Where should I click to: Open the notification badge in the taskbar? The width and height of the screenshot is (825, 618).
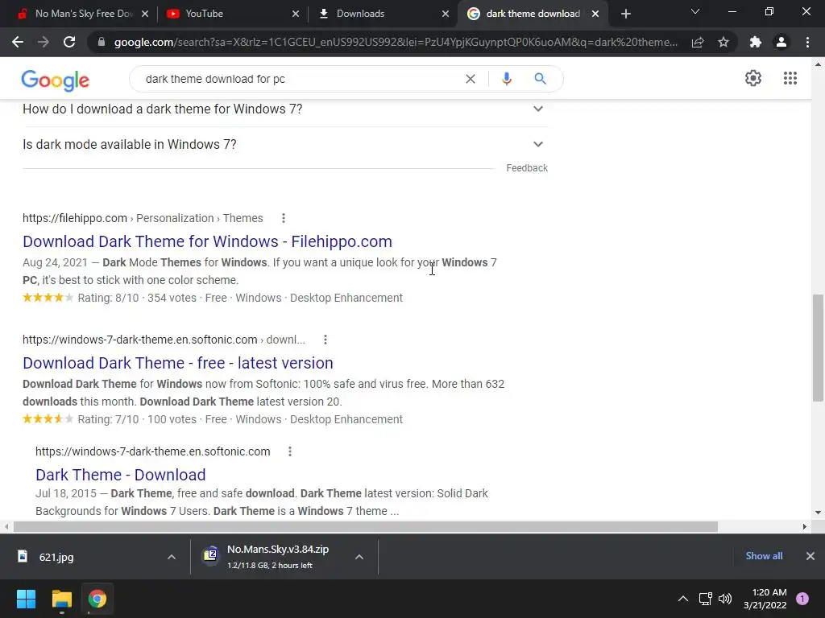802,599
